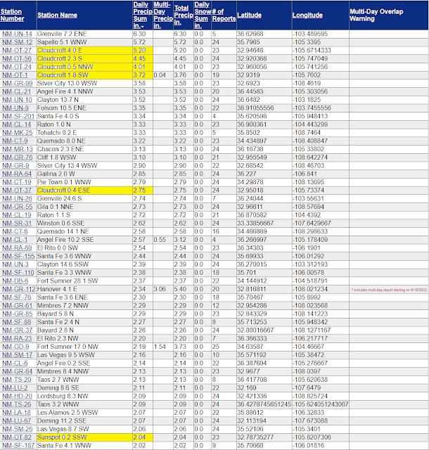Open station NM-GD-9 link
429x450 pixels.
[x=15, y=347]
